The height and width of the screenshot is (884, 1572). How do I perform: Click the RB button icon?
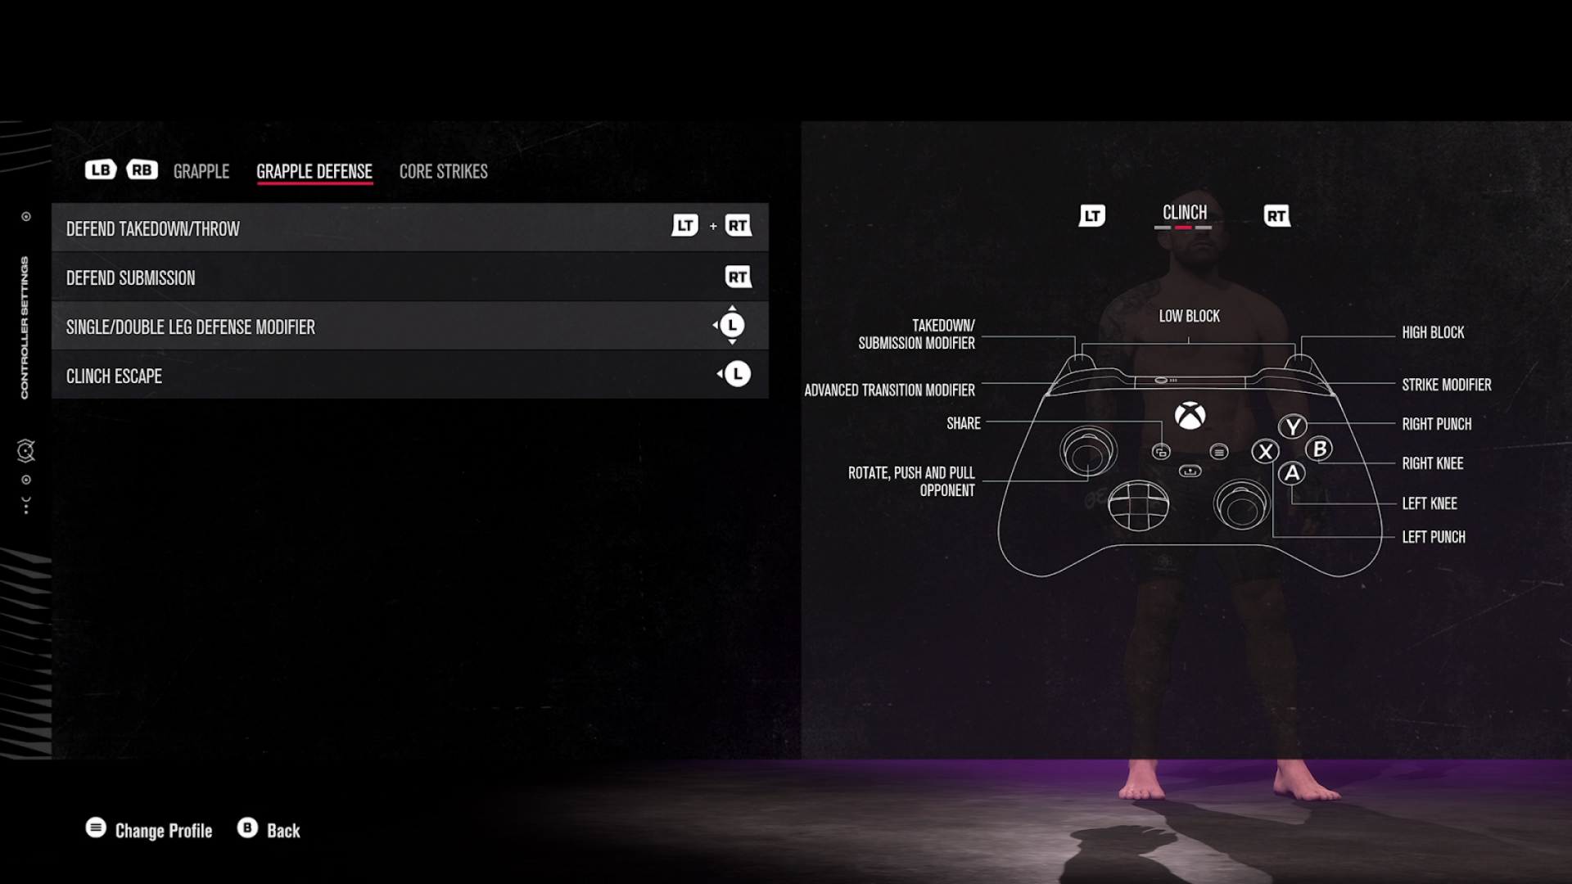[140, 170]
